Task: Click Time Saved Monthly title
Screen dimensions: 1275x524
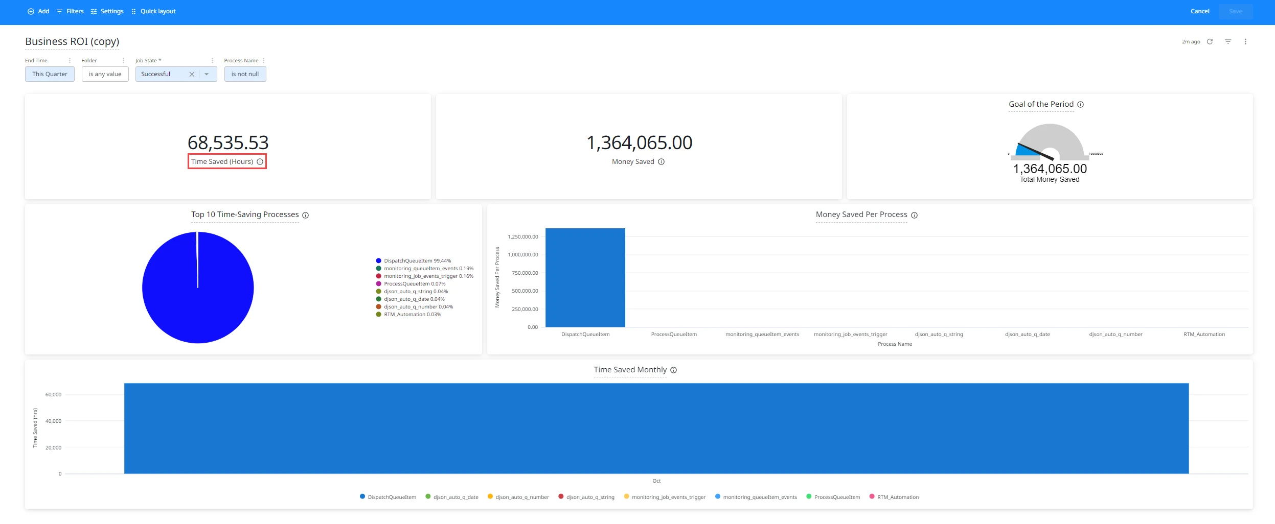Action: click(x=630, y=370)
